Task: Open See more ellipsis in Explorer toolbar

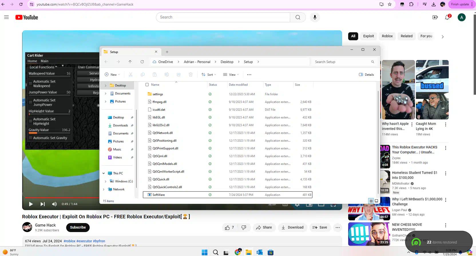Action: [249, 75]
